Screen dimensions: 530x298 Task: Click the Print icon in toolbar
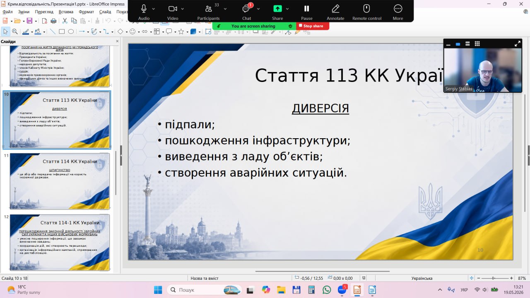53,21
